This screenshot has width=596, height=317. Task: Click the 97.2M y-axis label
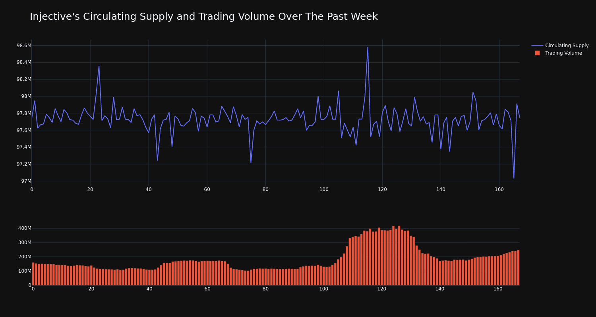(24, 164)
